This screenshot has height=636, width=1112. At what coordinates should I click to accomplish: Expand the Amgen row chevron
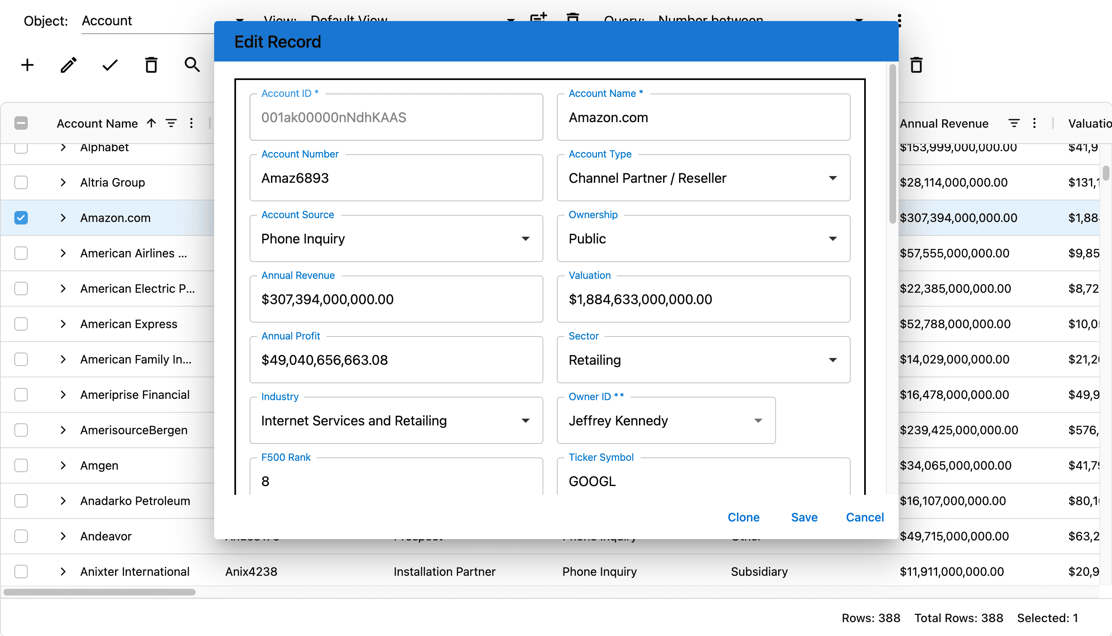click(x=63, y=465)
